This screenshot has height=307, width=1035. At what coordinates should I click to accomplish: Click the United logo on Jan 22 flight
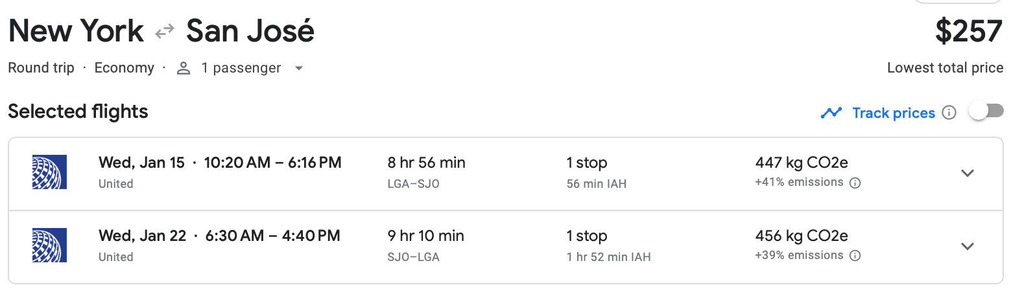pos(50,245)
